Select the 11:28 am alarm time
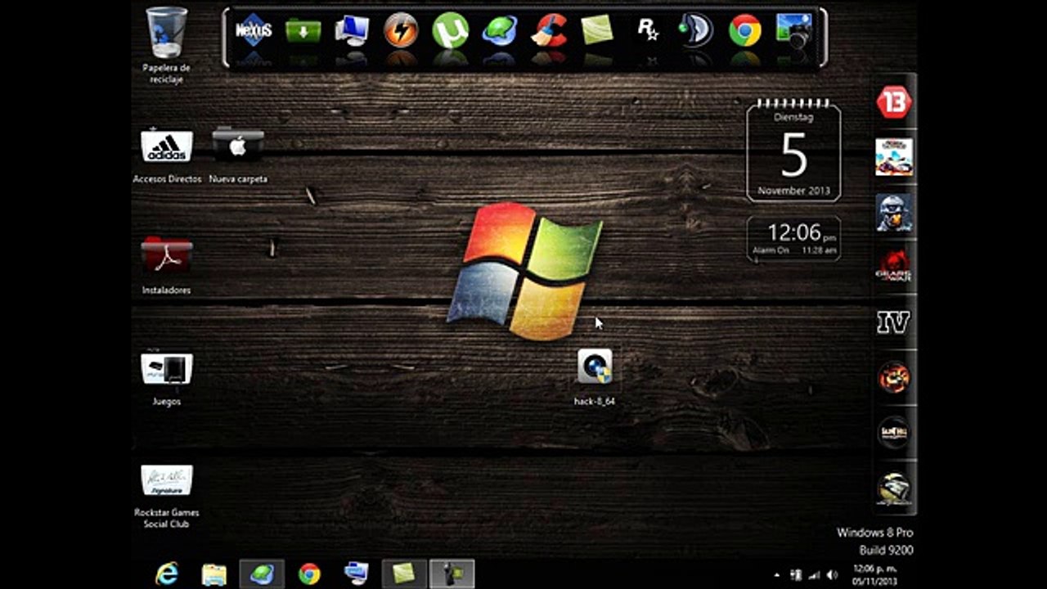 tap(819, 250)
